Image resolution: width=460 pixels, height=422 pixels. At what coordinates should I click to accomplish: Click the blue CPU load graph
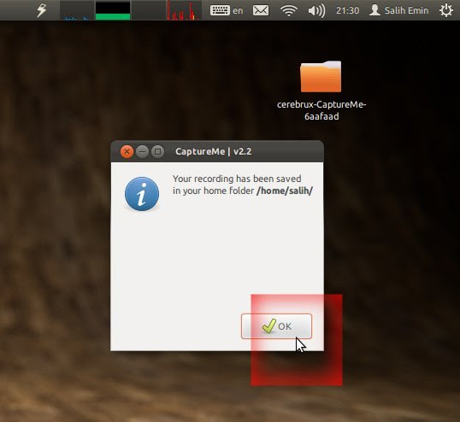pyautogui.click(x=77, y=10)
